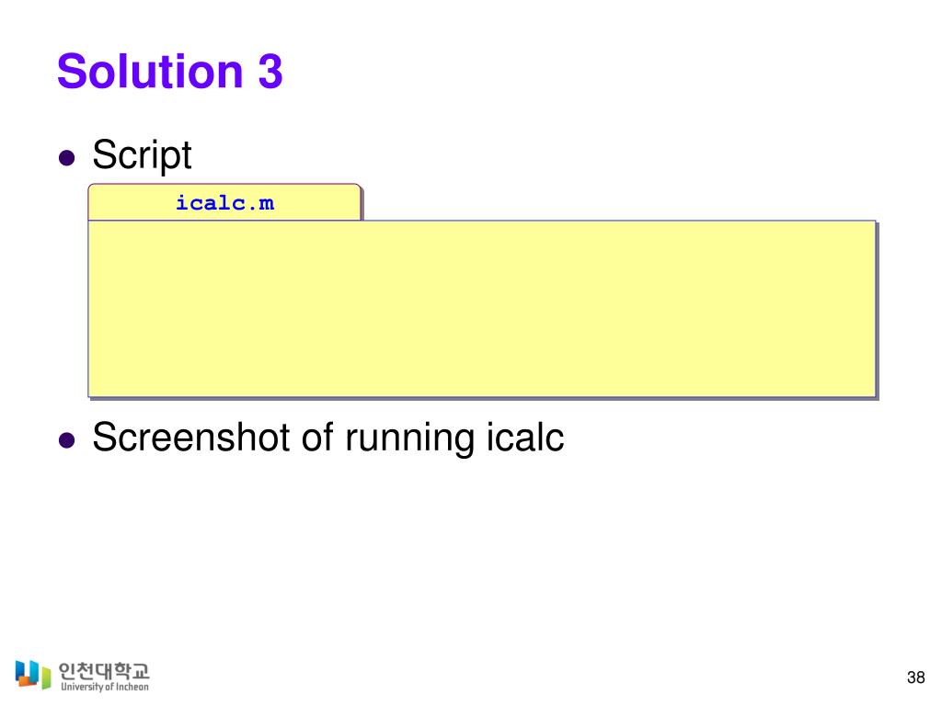
Task: Click the word icalc ending second bullet
Action: 525,437
